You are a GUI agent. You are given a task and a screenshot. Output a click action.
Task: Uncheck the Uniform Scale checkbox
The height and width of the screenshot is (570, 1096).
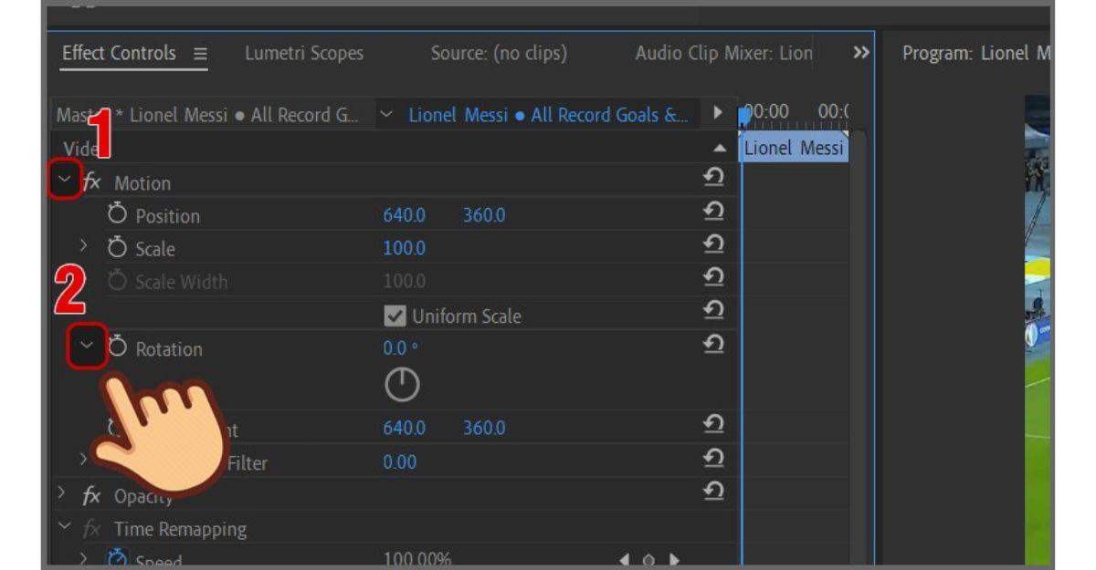click(395, 316)
